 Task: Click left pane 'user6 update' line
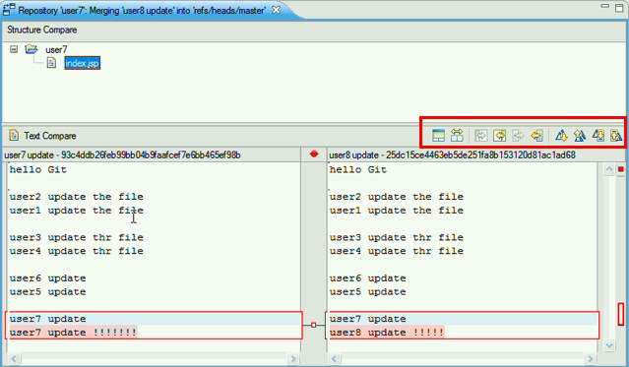click(47, 278)
